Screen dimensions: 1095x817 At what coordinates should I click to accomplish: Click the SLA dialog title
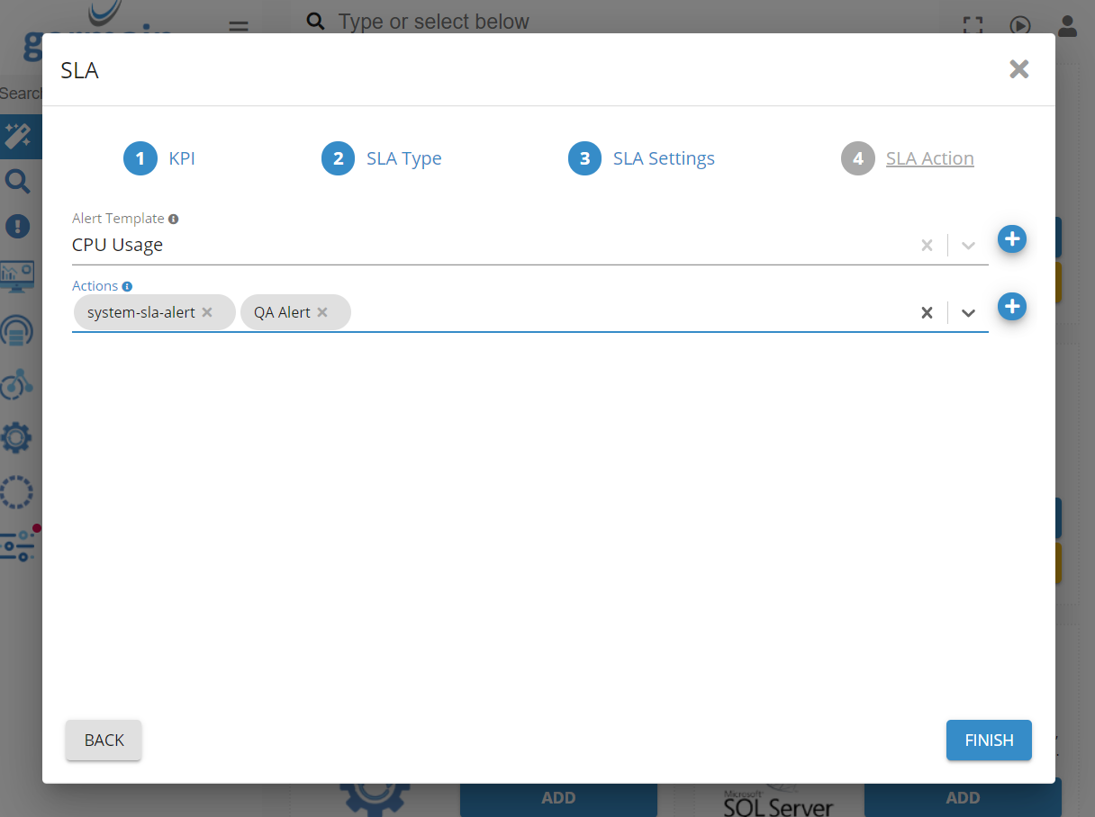pos(79,70)
